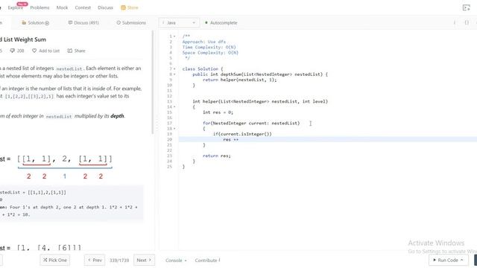Click the Add to List heart icon
The image size is (477, 268).
[x=34, y=51]
